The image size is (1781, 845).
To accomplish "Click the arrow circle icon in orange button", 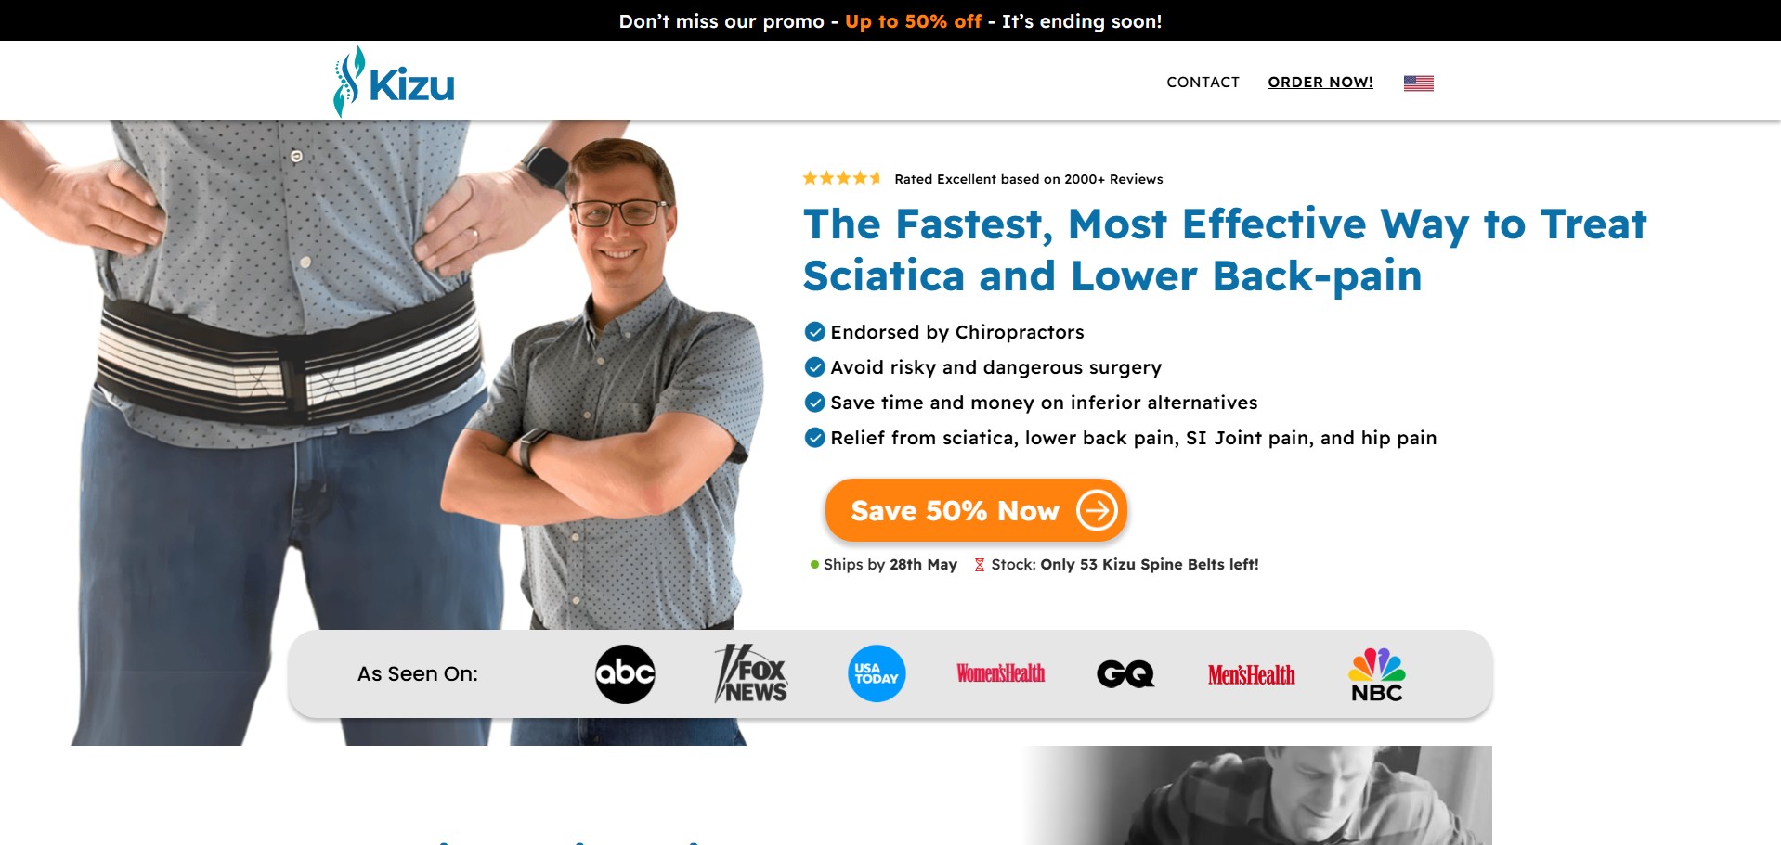I will coord(1097,510).
